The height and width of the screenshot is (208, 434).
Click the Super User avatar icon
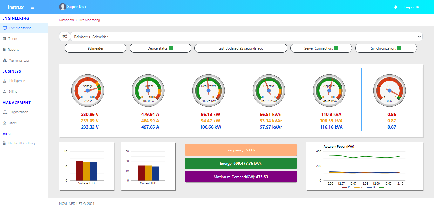tap(63, 7)
